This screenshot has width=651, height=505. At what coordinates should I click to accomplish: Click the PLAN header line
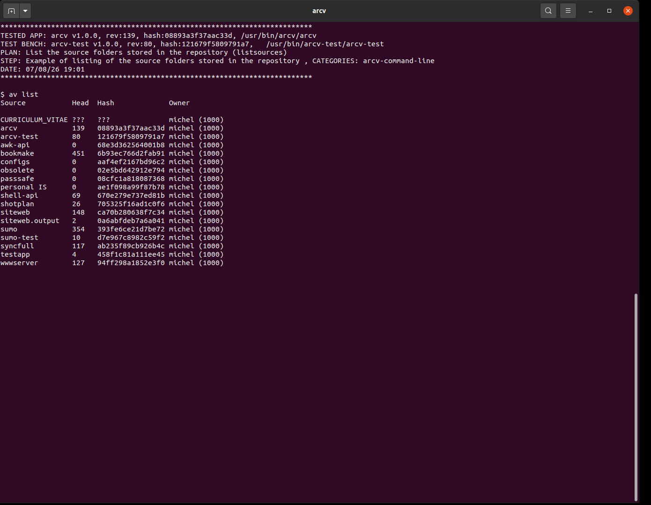click(144, 52)
